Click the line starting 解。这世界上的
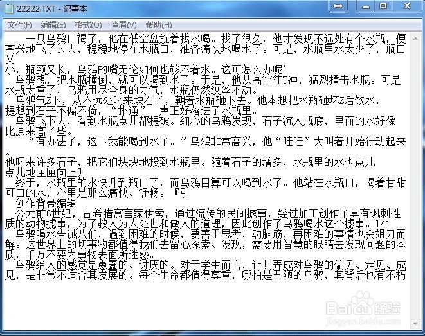This screenshot has width=425, height=336. click(x=206, y=245)
